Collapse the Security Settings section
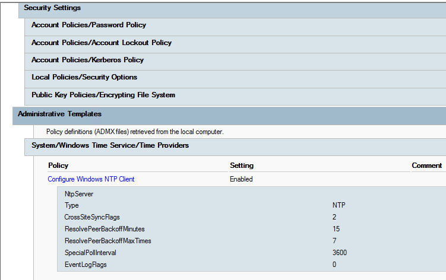The image size is (446, 280). 52,8
